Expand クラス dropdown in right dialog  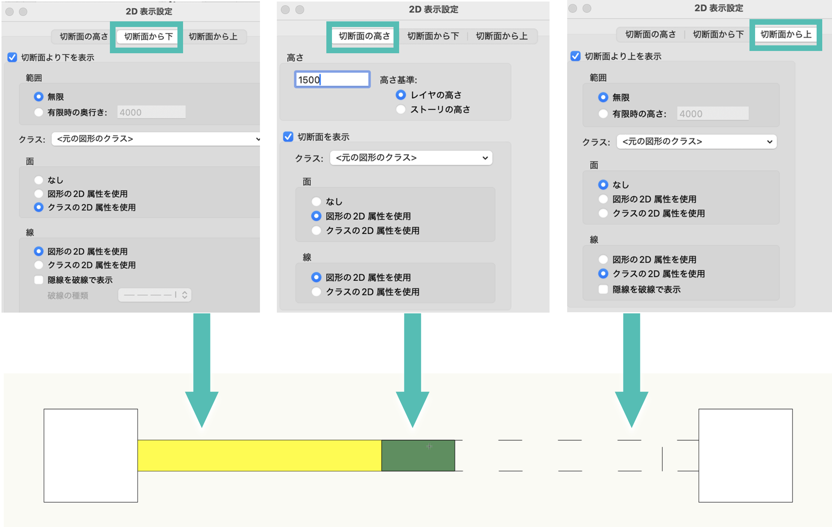pyautogui.click(x=697, y=142)
